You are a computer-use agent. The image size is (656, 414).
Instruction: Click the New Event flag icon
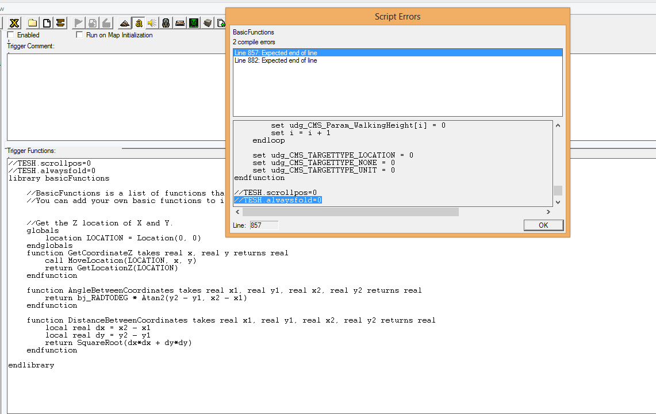78,23
